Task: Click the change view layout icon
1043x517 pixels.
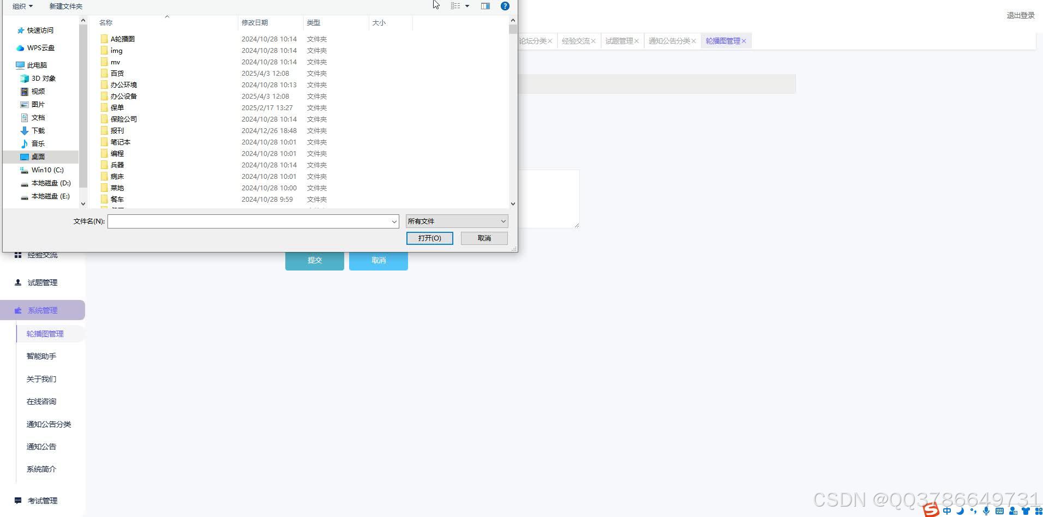Action: (x=455, y=6)
